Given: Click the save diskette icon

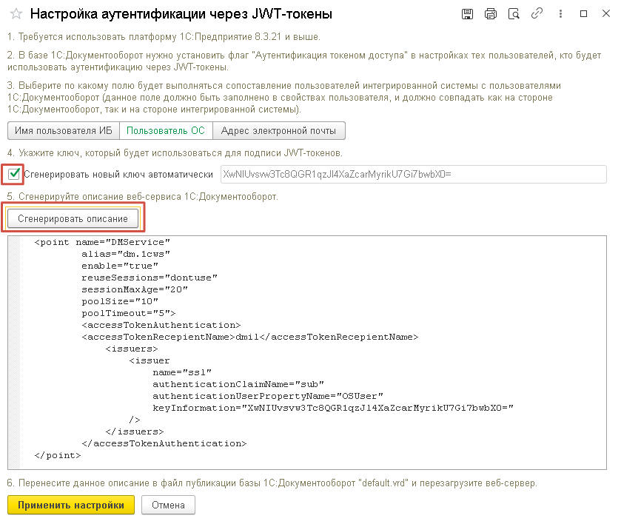Looking at the screenshot, I should coord(467,14).
